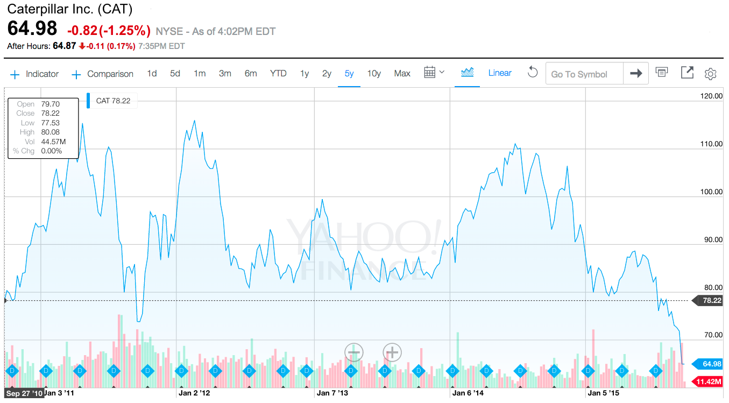The width and height of the screenshot is (729, 403).
Task: Click the blue CAT legend color bar
Action: [88, 101]
